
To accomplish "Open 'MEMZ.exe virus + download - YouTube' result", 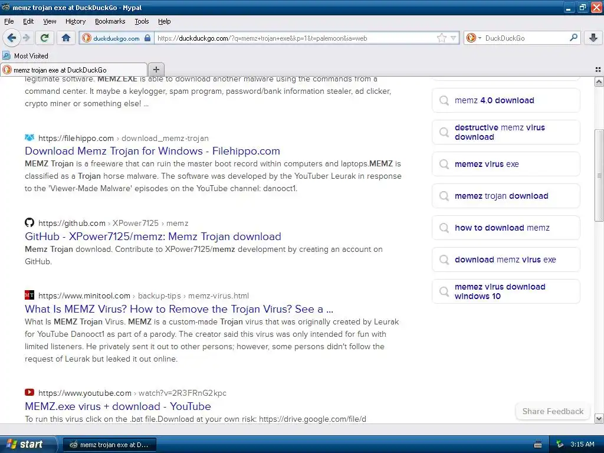I will tap(118, 406).
